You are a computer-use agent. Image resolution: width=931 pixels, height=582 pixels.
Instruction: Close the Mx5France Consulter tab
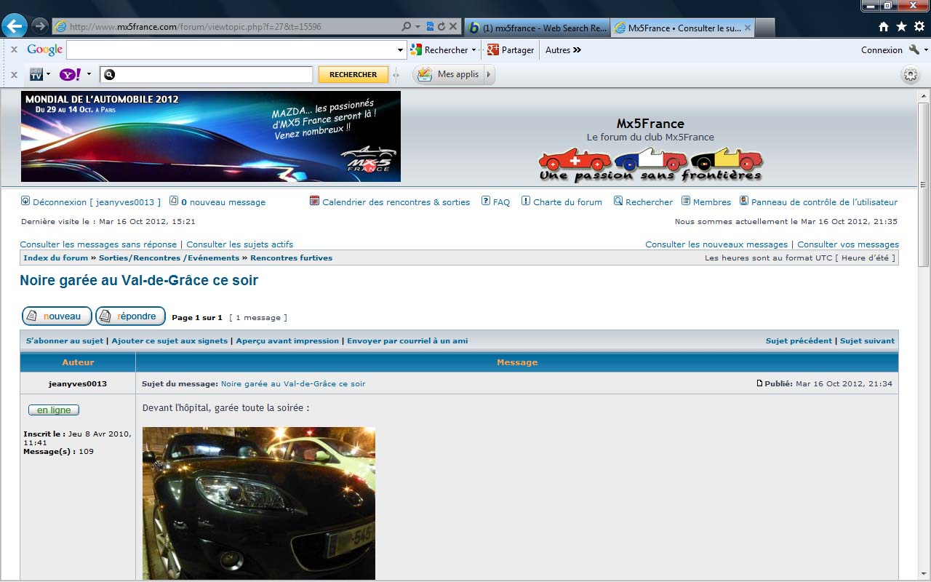pos(748,28)
